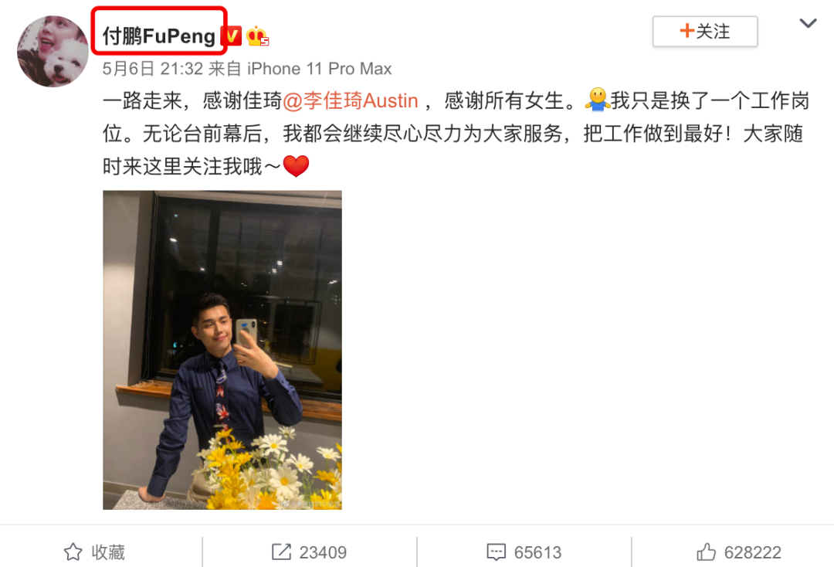Open comments via the speech bubble icon
This screenshot has height=567, width=834.
[497, 552]
